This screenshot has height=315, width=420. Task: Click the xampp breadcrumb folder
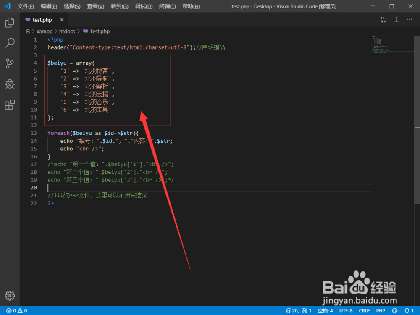click(x=45, y=31)
